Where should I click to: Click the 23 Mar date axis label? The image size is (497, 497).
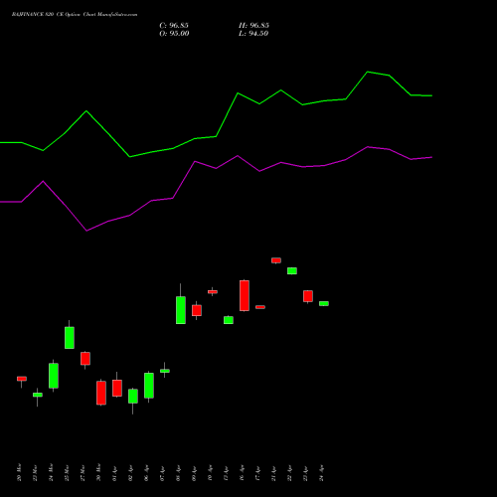click(35, 472)
